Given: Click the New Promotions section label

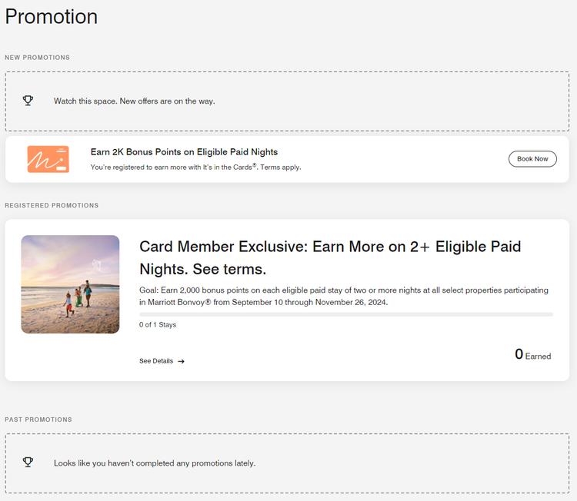Looking at the screenshot, I should coord(37,58).
